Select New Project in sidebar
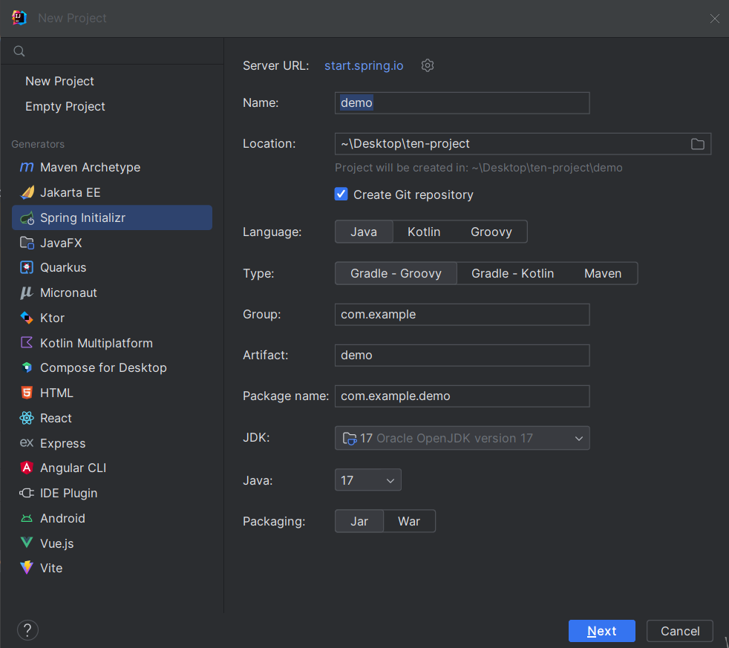The image size is (729, 648). click(59, 81)
